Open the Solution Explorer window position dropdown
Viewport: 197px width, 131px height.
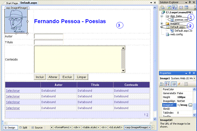click(186, 3)
